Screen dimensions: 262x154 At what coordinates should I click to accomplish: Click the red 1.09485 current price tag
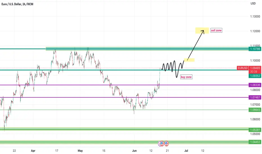click(255, 68)
